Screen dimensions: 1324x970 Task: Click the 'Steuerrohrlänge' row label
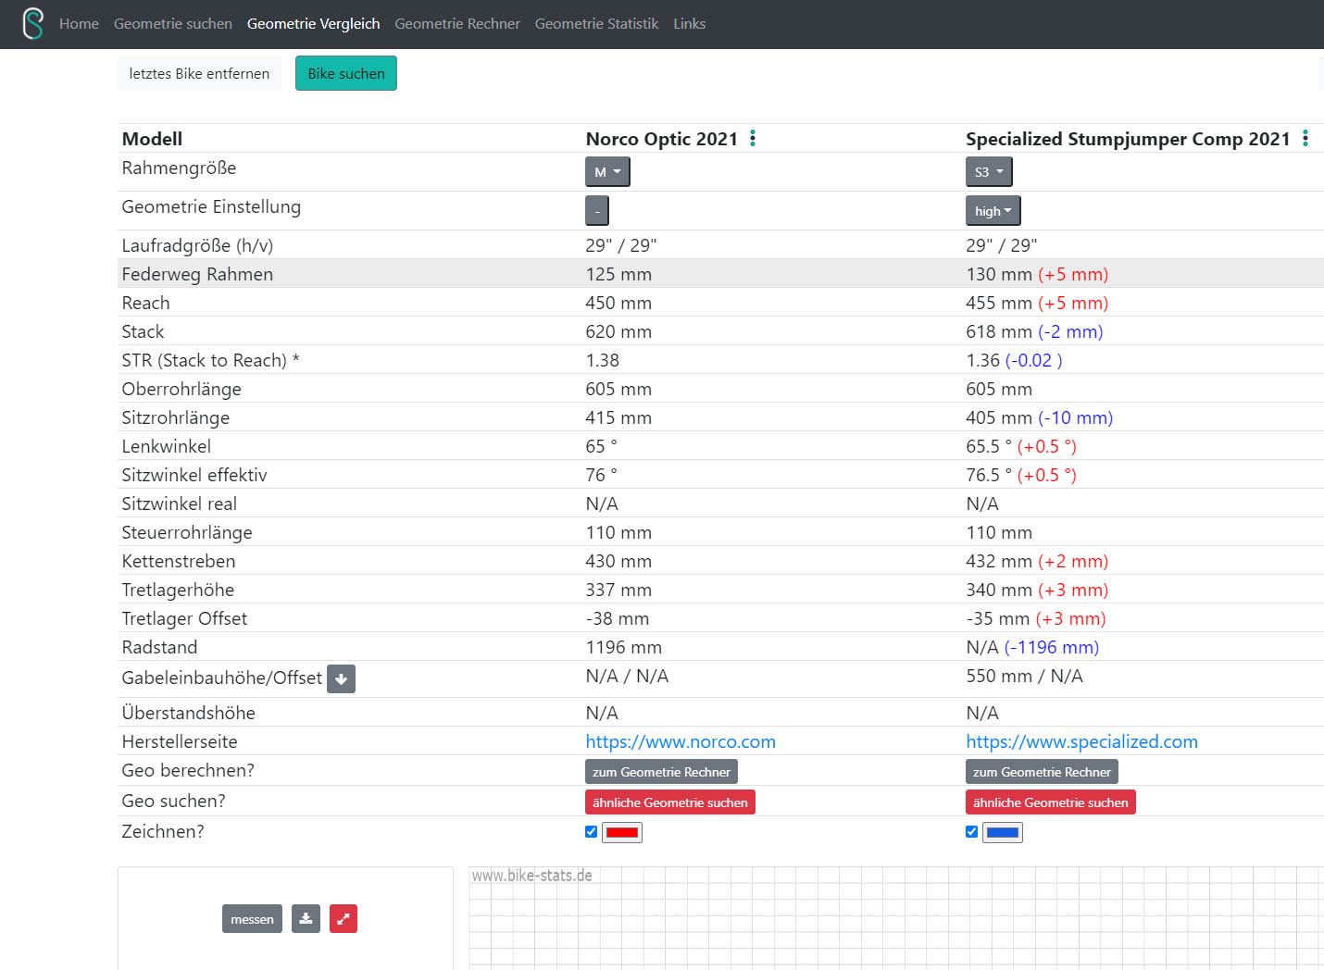(187, 532)
